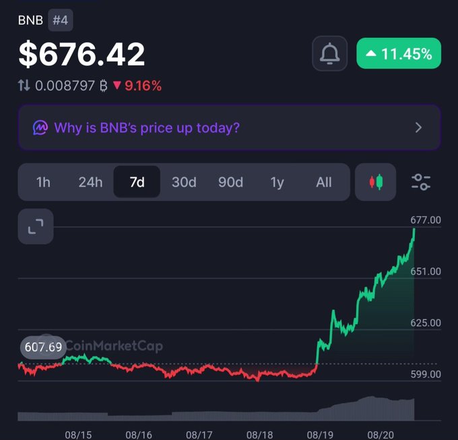Tap the 607.69 opening price label
Screen dimensions: 458x440
[x=43, y=348]
